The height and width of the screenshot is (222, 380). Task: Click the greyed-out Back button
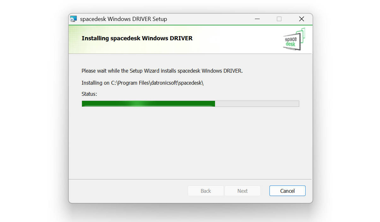(206, 191)
